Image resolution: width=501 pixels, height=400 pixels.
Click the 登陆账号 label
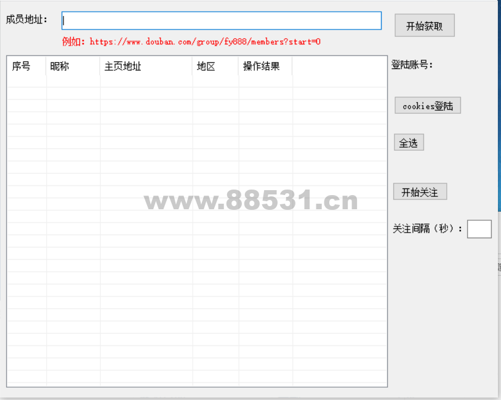(x=412, y=65)
